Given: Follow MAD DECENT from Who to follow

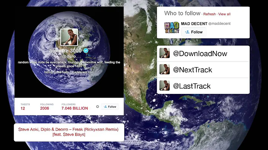Looking at the screenshot, I should 194,32.
